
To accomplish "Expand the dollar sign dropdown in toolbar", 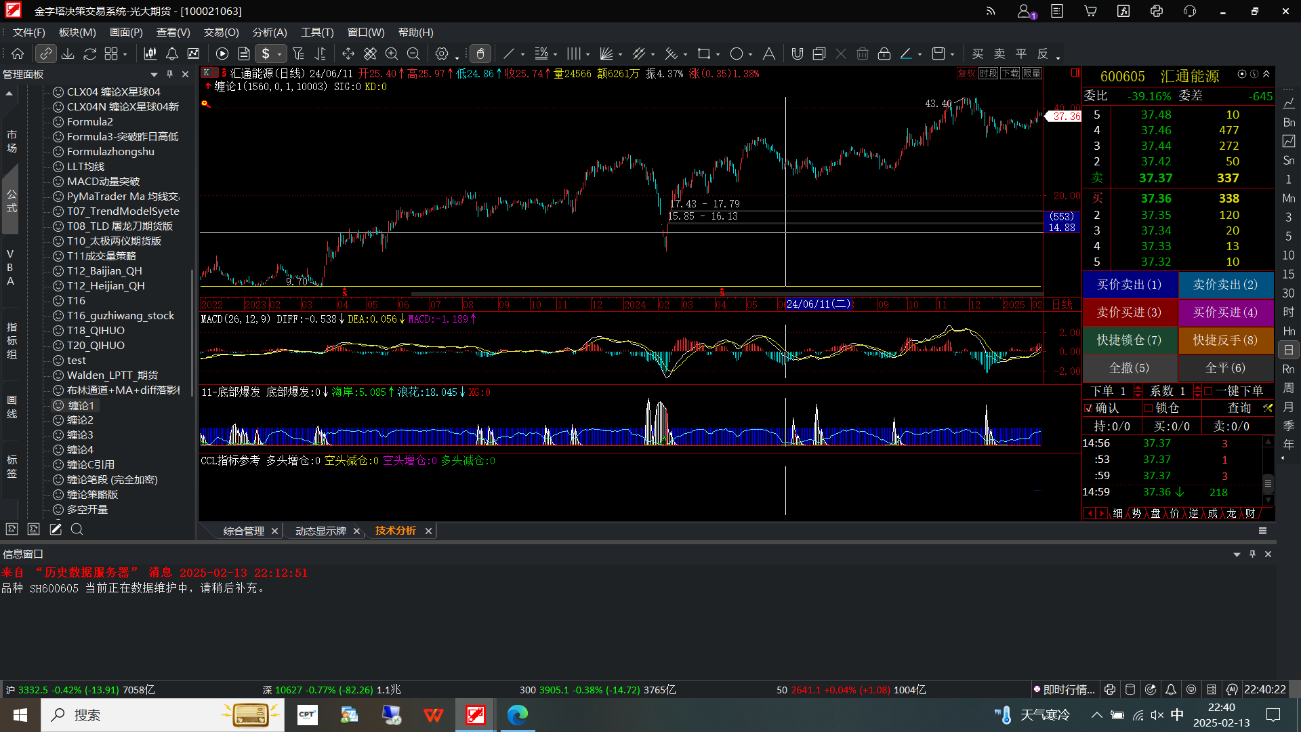I will (279, 54).
